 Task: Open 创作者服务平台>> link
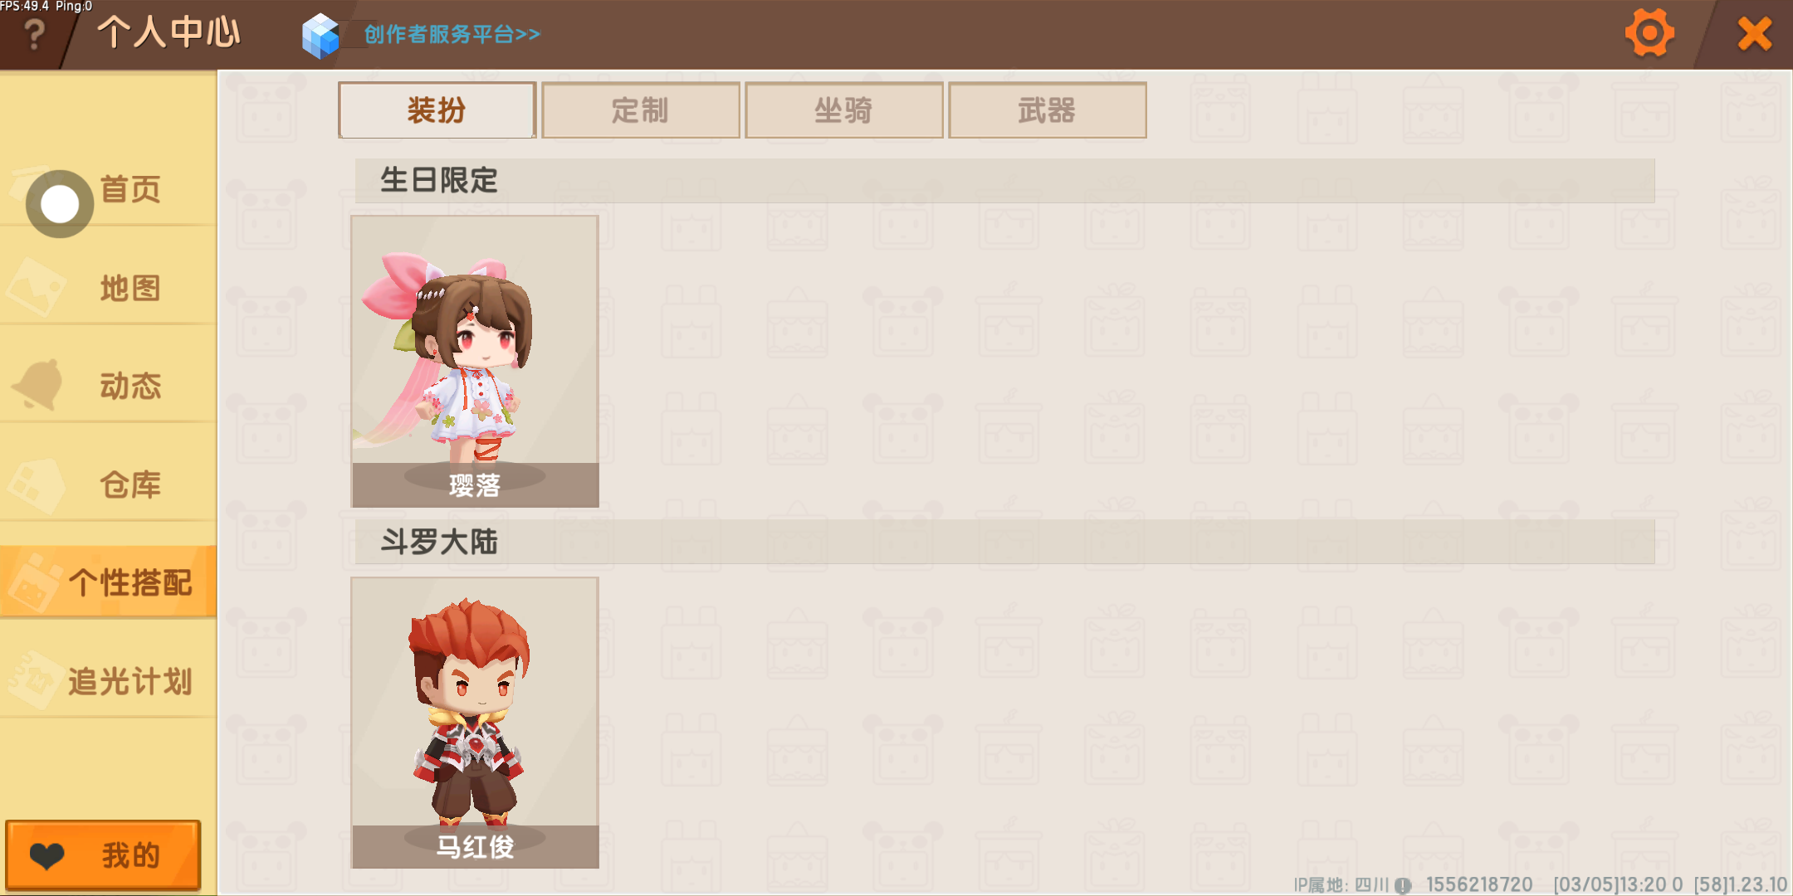tap(452, 34)
